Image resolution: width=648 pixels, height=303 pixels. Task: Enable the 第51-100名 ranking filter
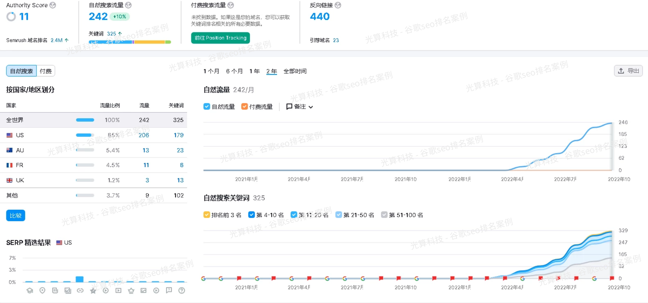[x=384, y=214]
